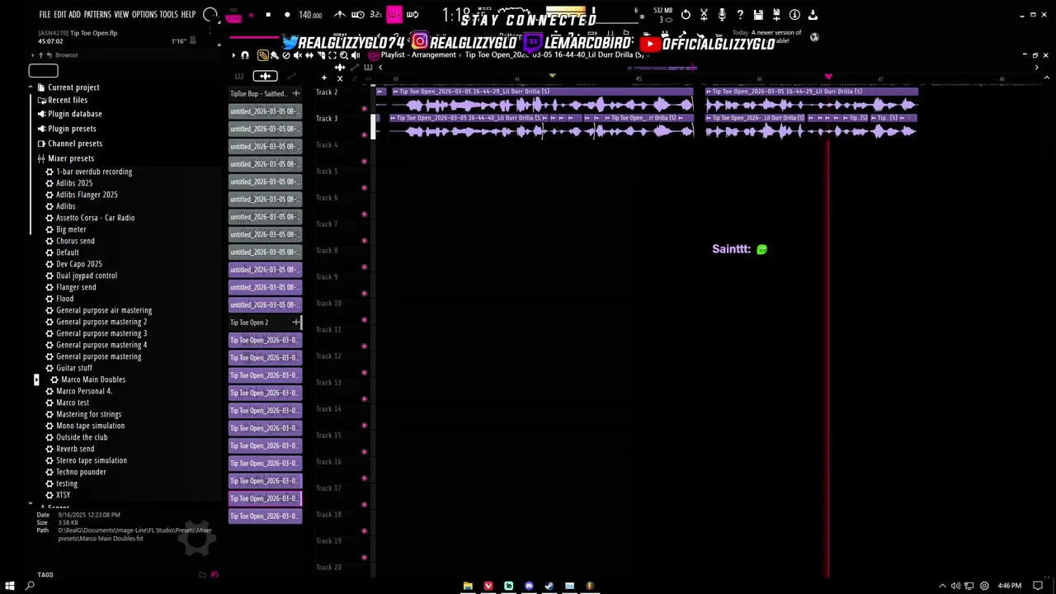Screen dimensions: 1056x594
Task: Open the ADD menu
Action: pos(75,15)
